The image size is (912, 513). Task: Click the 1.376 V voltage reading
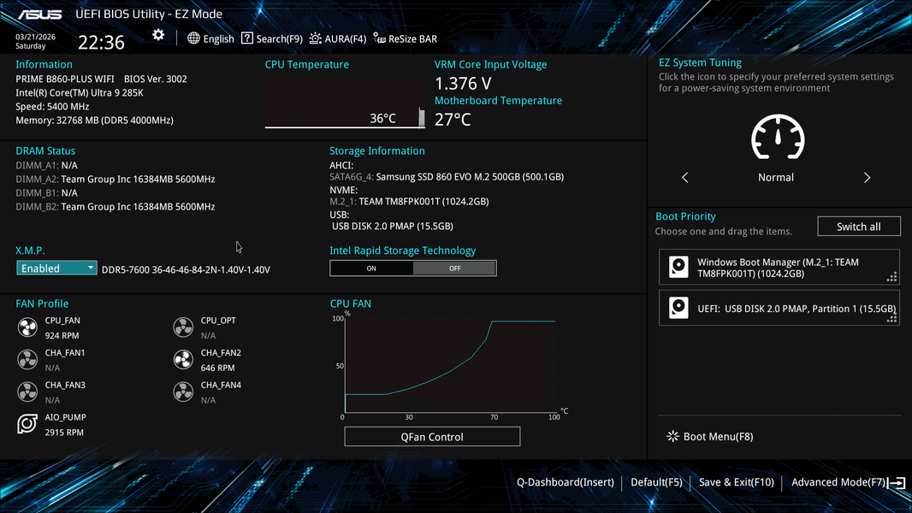coord(463,83)
